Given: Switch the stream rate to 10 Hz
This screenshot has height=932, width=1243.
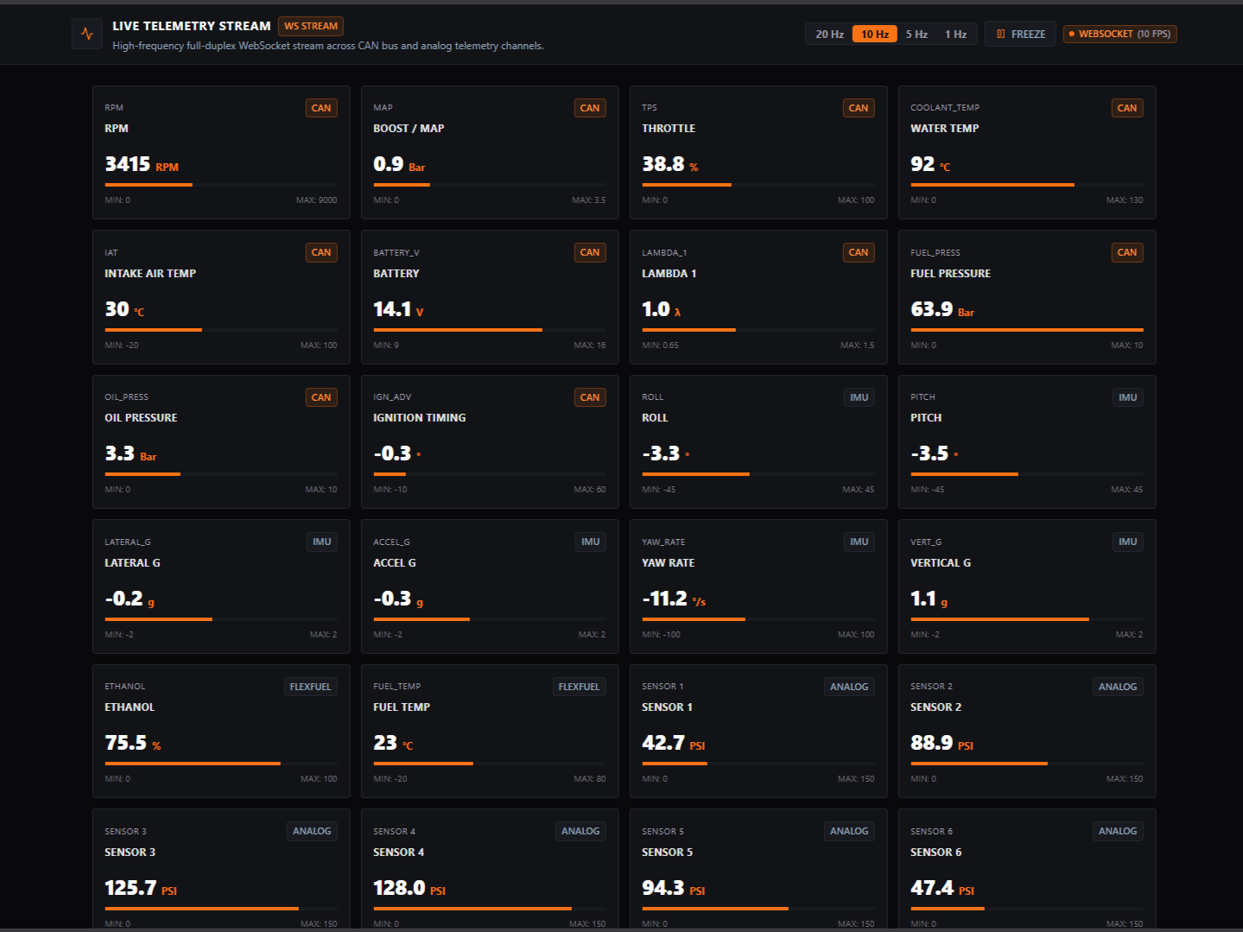Looking at the screenshot, I should click(875, 34).
